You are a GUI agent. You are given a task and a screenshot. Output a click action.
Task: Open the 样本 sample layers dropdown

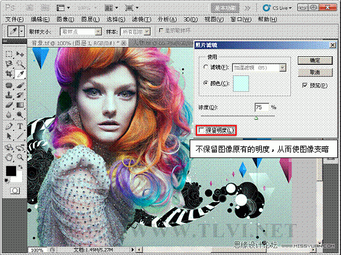coord(147,31)
